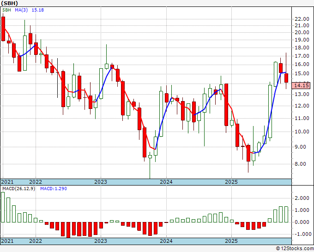Click the 2022 marker on price timeline
Image resolution: width=314 pixels, height=252 pixels.
(x=36, y=182)
